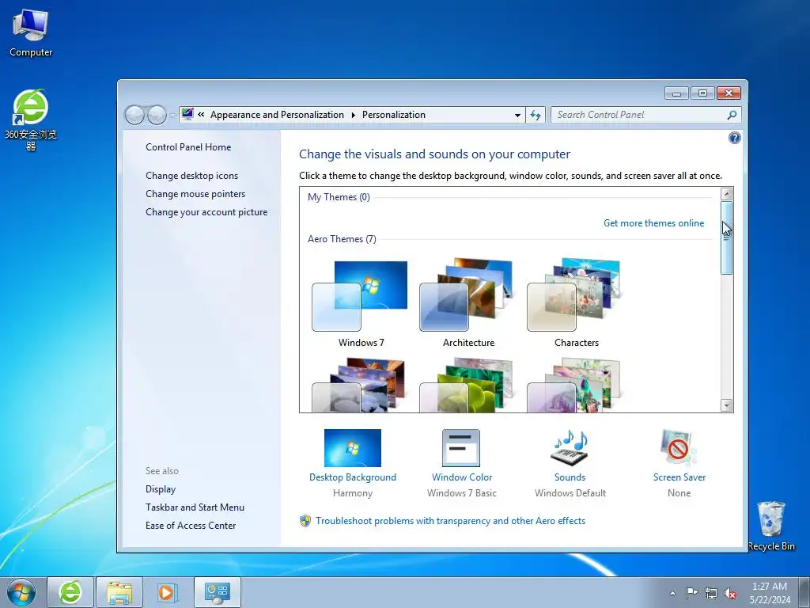Screen dimensions: 810x608
Task: Open Action Center flag icon
Action: click(691, 593)
